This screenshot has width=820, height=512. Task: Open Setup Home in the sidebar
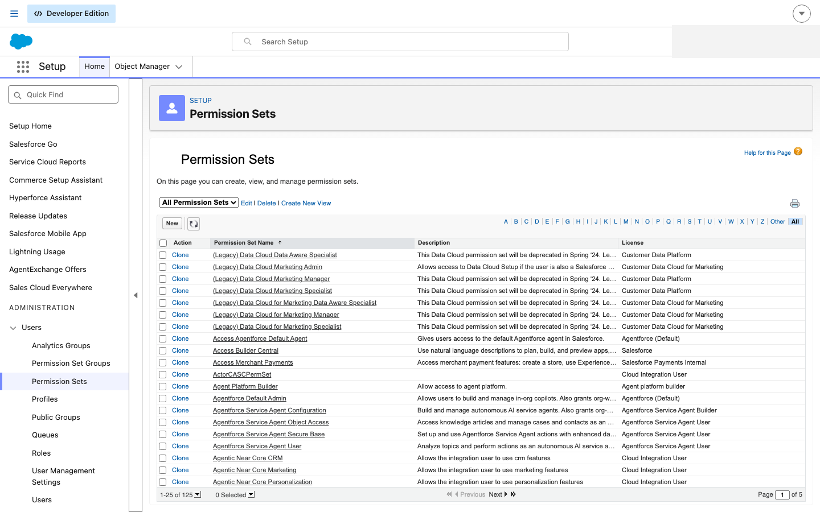point(30,126)
